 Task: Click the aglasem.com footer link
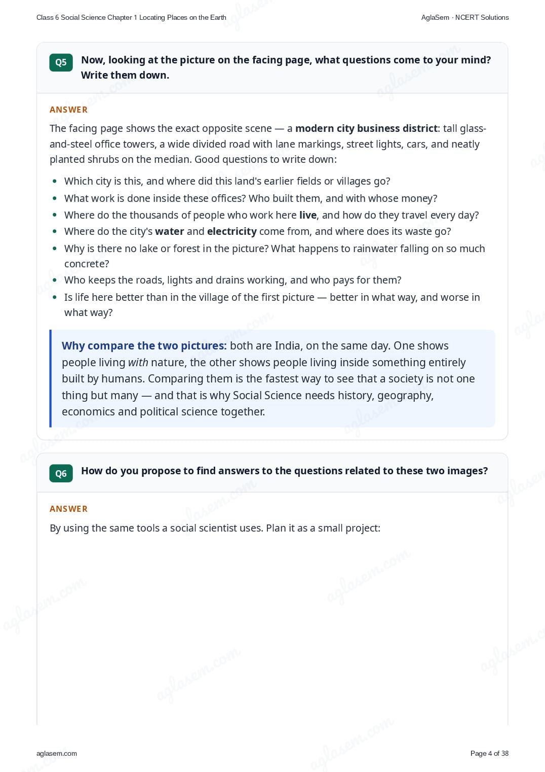(57, 753)
